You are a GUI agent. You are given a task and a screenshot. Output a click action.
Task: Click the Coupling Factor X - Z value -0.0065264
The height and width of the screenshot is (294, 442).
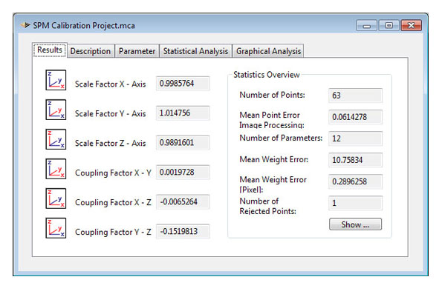[x=183, y=202]
